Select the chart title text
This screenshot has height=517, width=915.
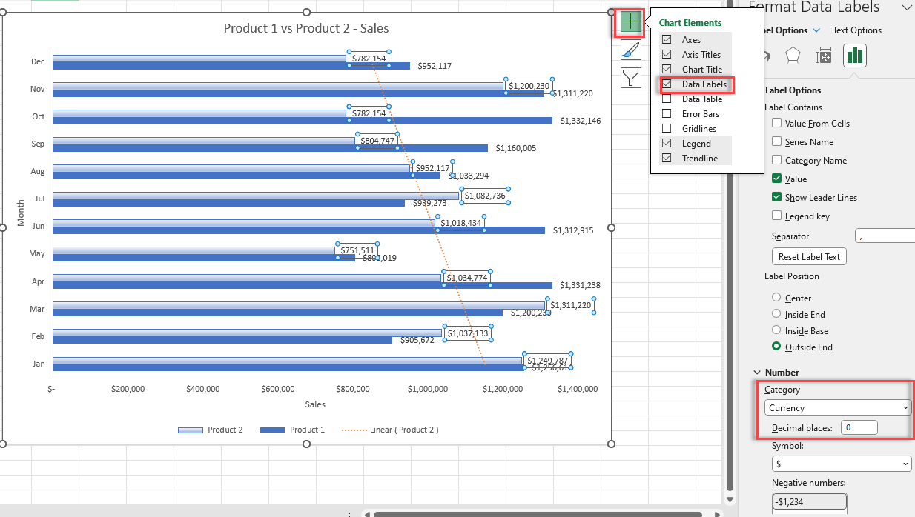click(x=306, y=28)
